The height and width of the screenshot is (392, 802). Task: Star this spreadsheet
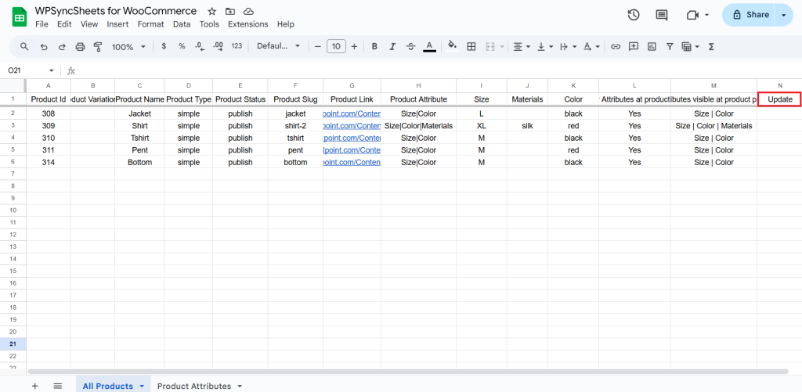point(211,11)
